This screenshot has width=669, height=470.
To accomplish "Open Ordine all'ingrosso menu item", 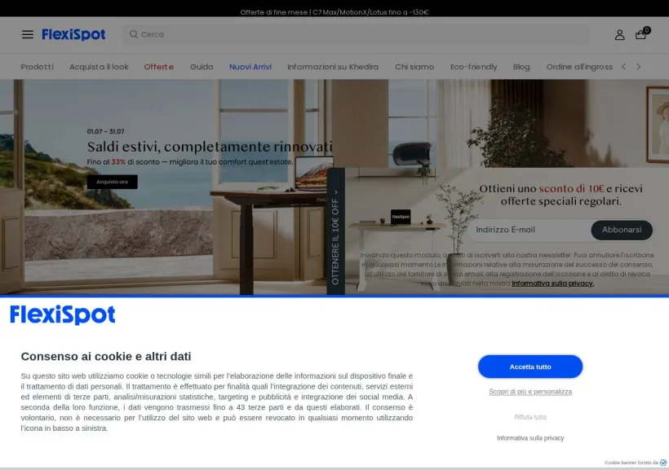I will point(579,67).
